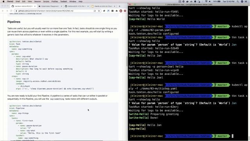250x141 pixels.
Task: Open the Window menu
Action: [x=73, y=2]
